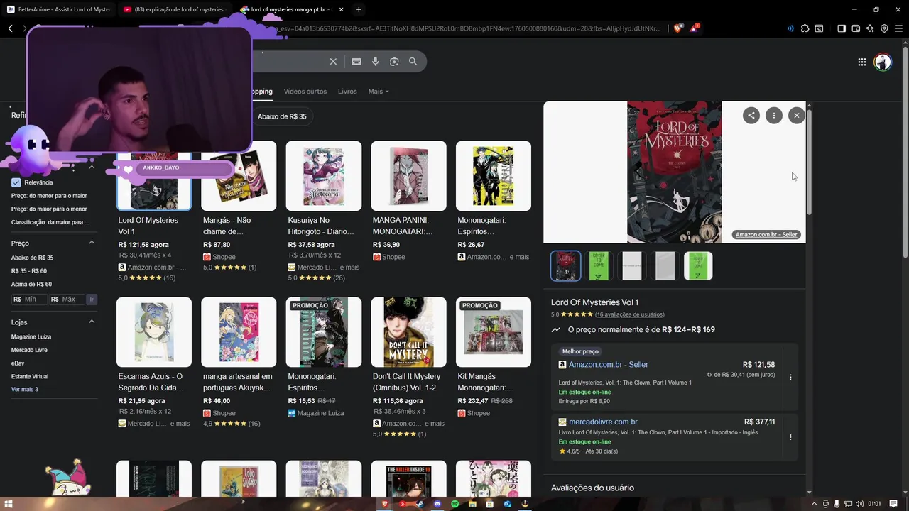Open the on-screen keyboard input tool
The image size is (909, 511).
[x=356, y=62]
